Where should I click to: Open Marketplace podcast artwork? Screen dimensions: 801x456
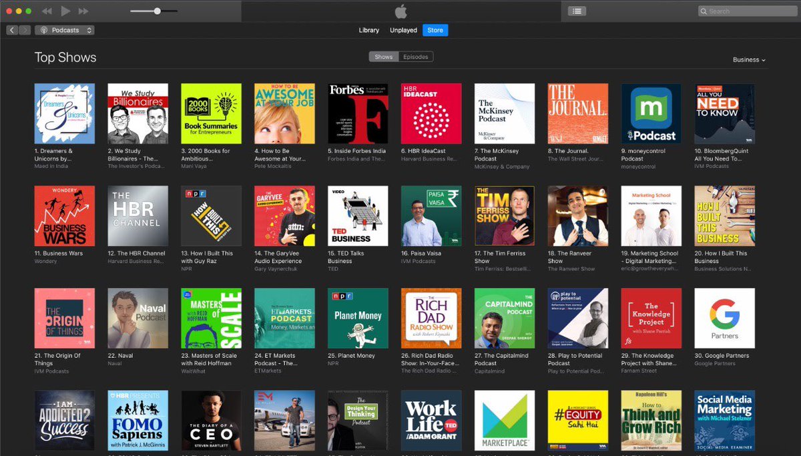pos(505,421)
